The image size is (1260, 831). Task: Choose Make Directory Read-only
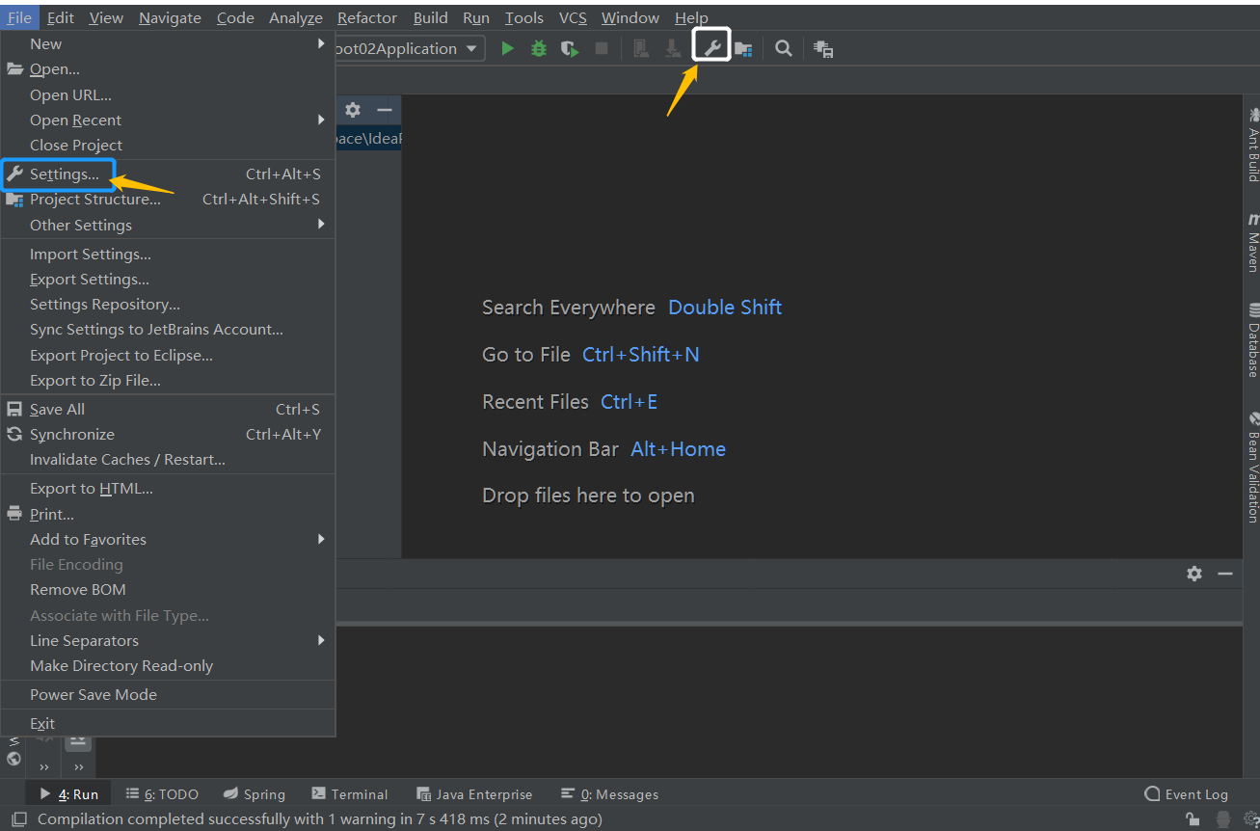[168, 665]
